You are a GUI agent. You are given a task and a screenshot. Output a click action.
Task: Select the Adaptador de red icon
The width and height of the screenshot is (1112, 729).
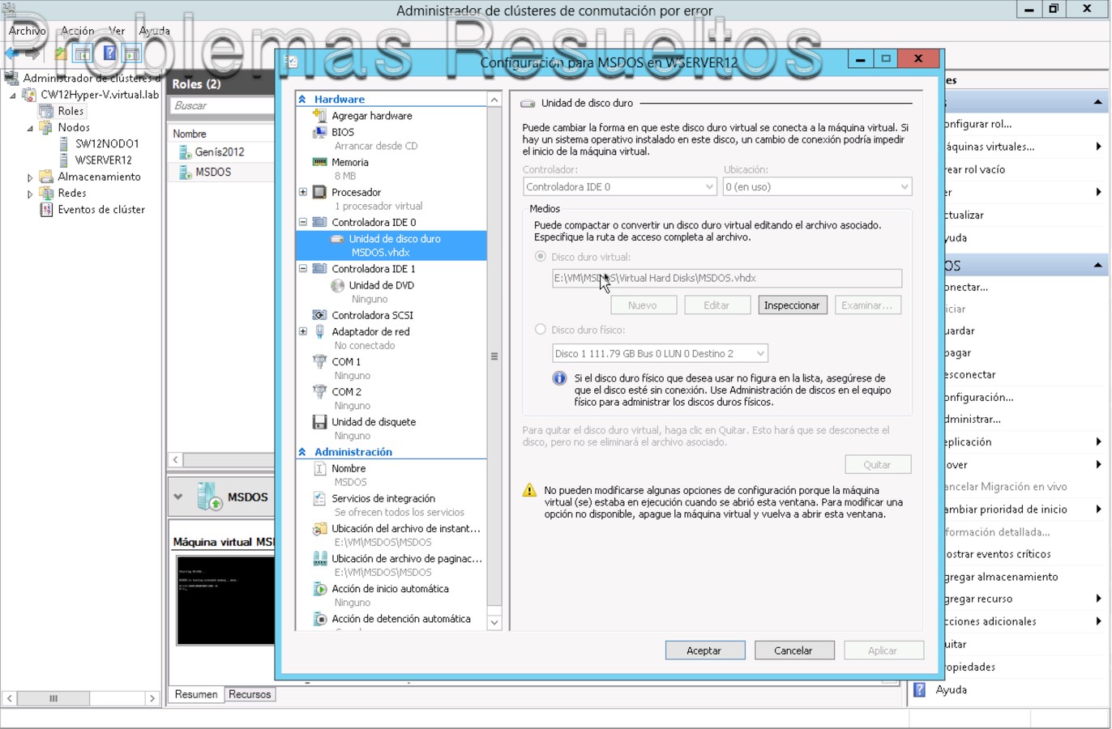tap(319, 331)
